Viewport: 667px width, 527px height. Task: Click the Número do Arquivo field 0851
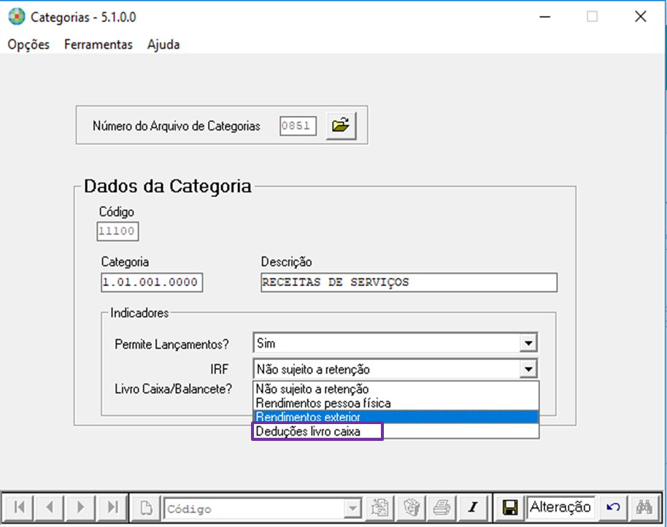coord(298,126)
